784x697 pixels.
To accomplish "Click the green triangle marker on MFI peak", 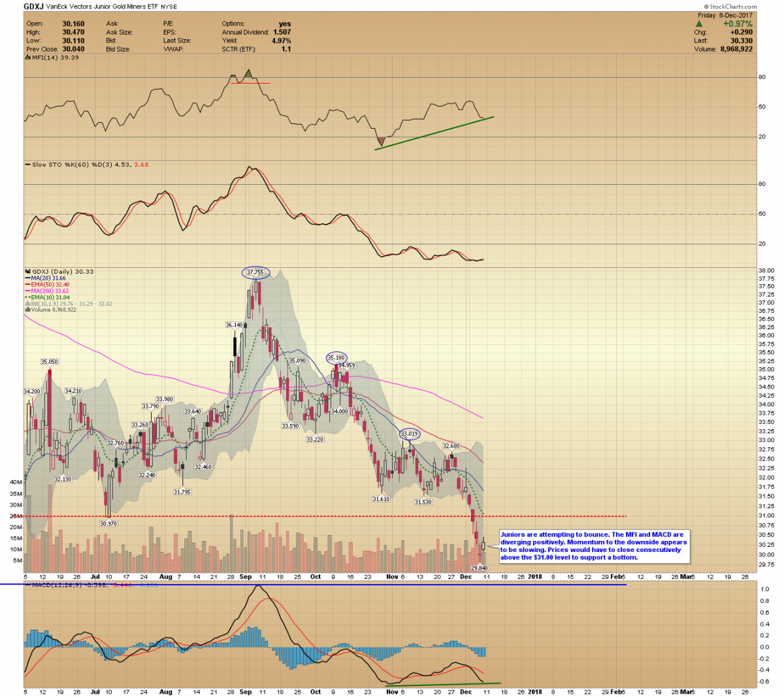I will [248, 74].
